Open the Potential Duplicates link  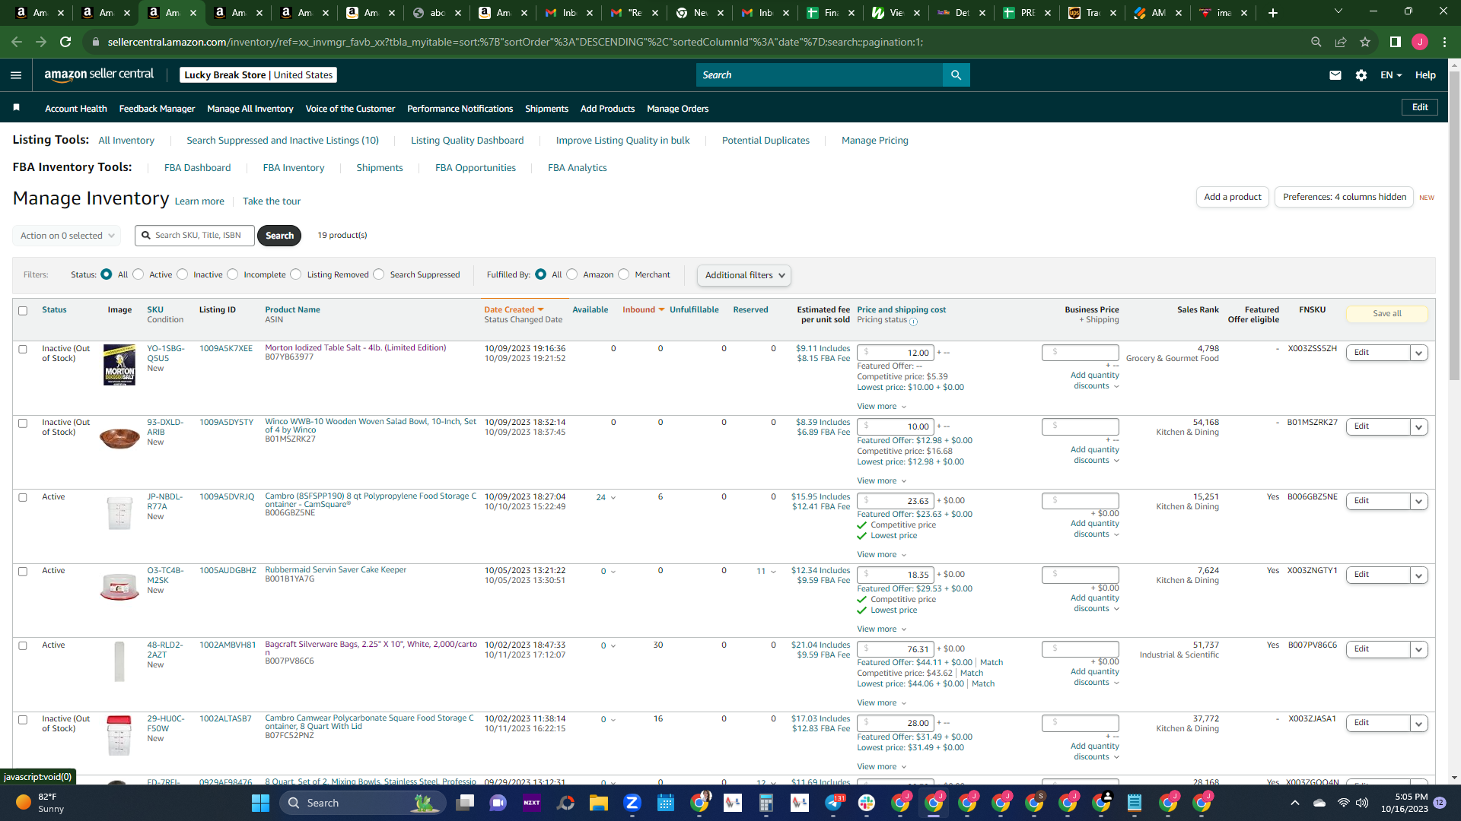(x=766, y=140)
